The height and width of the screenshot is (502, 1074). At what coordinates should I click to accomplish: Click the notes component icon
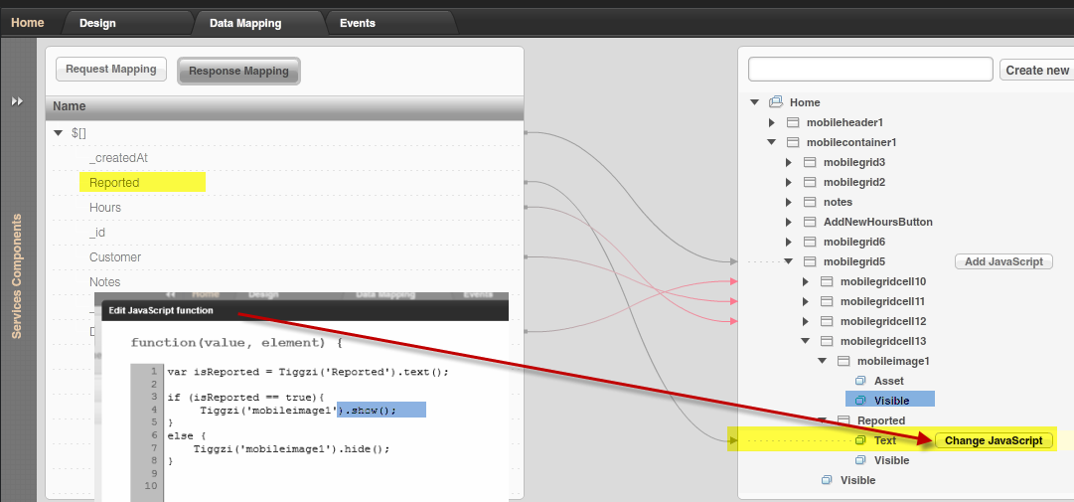[810, 202]
